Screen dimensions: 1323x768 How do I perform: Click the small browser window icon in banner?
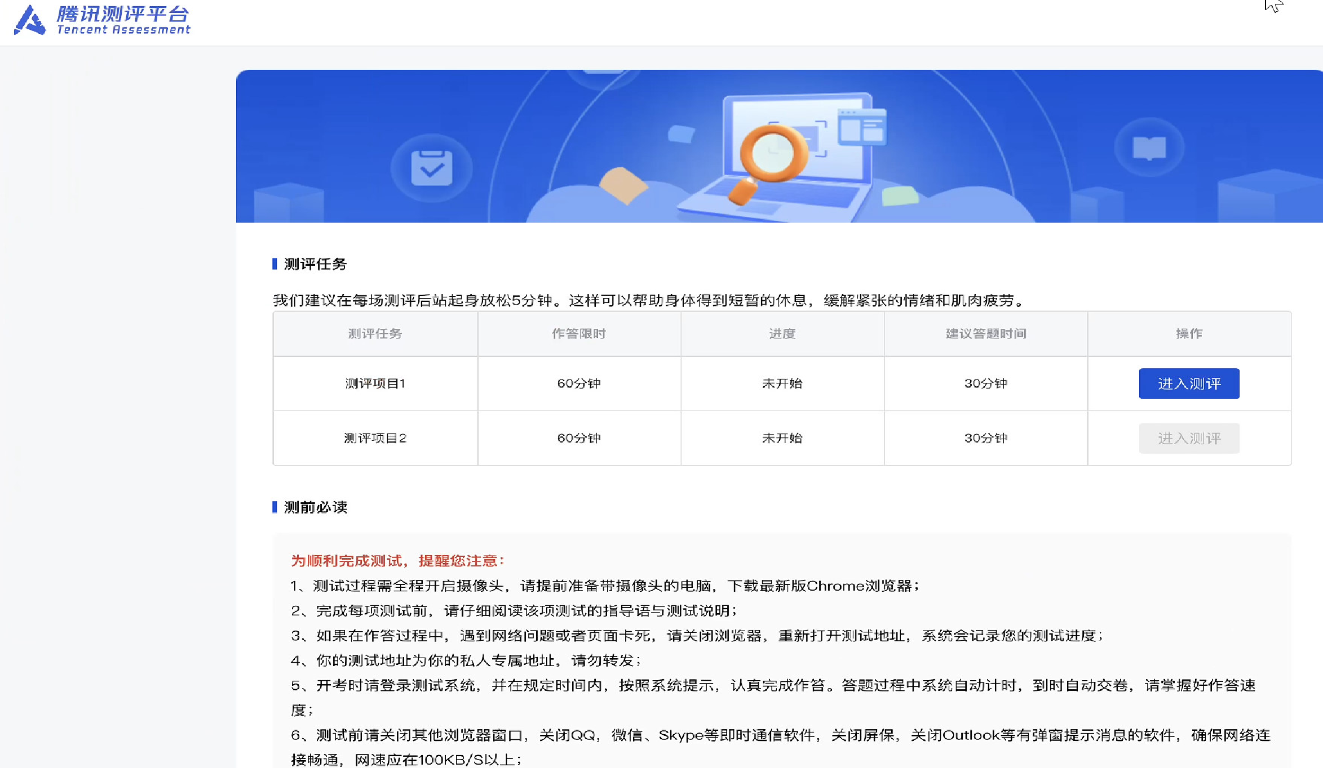pos(862,127)
